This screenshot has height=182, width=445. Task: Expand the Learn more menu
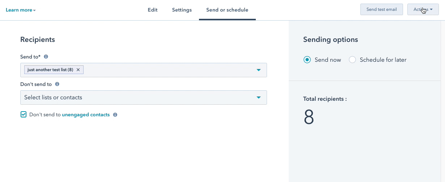click(21, 10)
